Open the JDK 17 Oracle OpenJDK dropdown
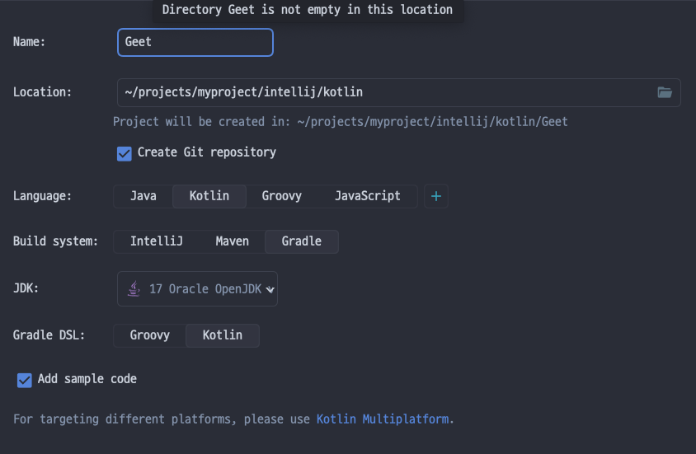696x454 pixels. [x=197, y=288]
